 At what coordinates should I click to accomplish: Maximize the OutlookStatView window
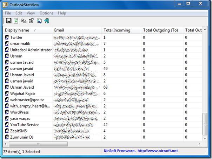tap(188, 4)
